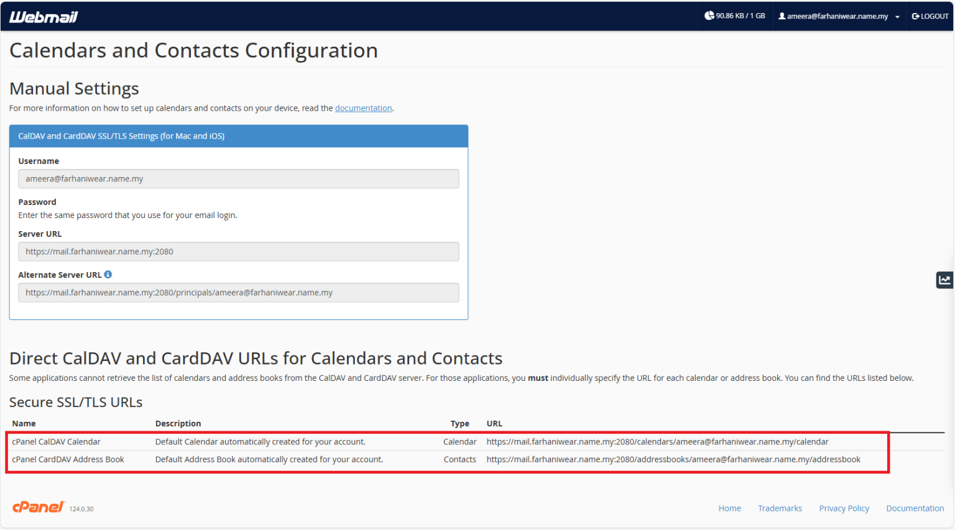Select the Username field text

click(x=239, y=178)
